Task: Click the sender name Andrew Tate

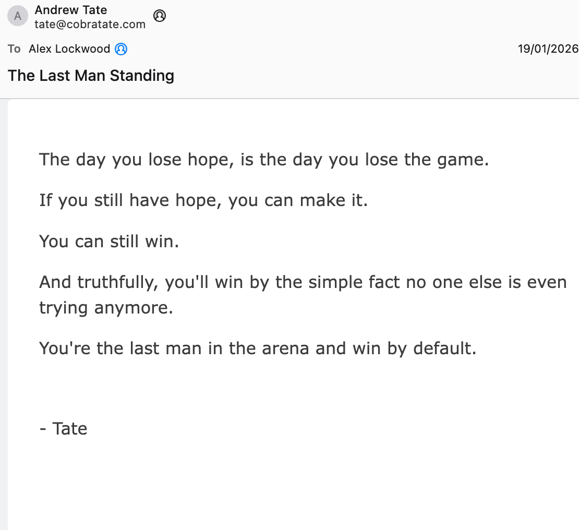Action: (71, 10)
